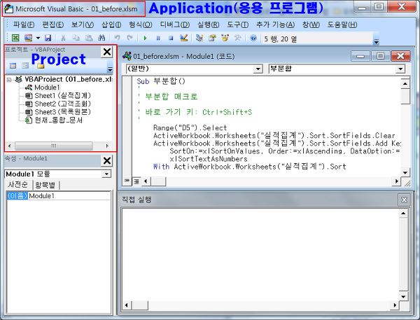Open Project panel toolbar options arrow

pos(110,69)
